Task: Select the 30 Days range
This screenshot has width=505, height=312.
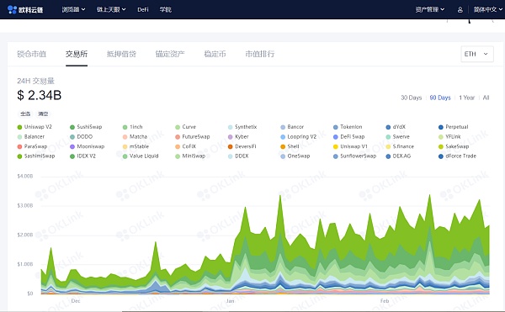Action: coord(412,98)
